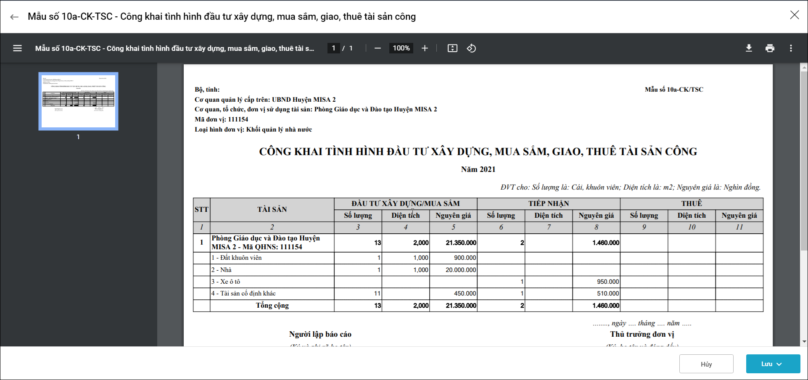Click the back arrow beside the report title
Screen dimensions: 808x380
pos(14,17)
